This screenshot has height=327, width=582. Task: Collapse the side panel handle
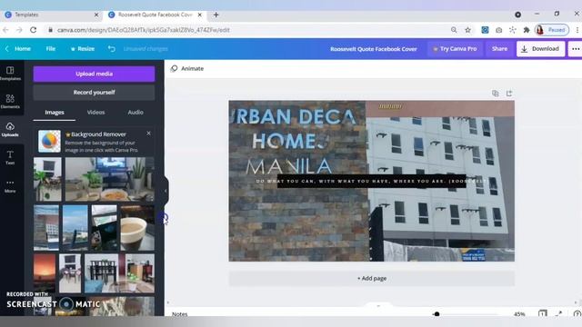pyautogui.click(x=166, y=191)
